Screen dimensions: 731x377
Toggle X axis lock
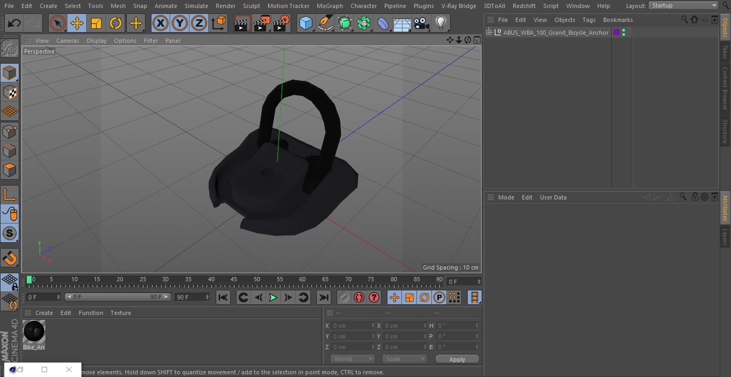[160, 24]
